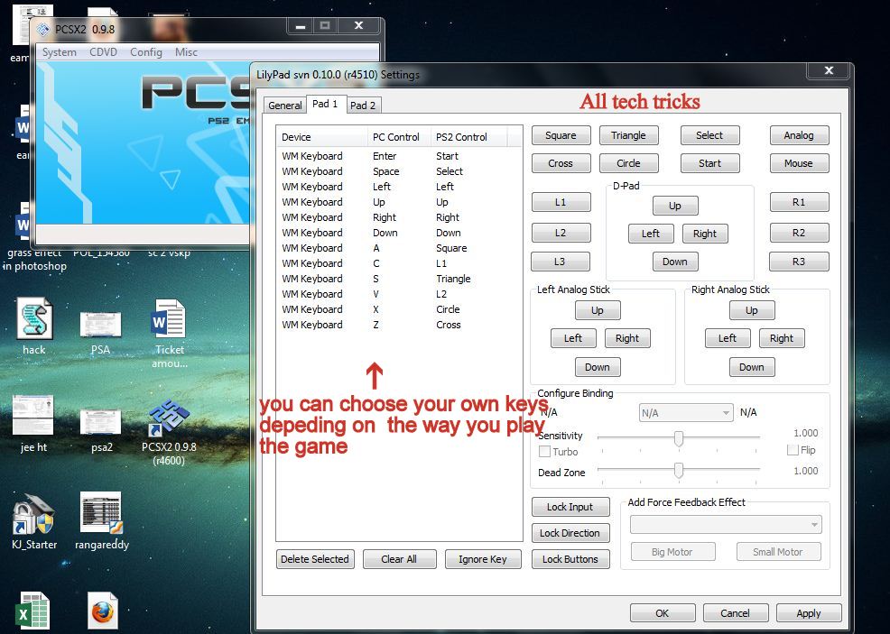The image size is (890, 634).
Task: Apply the LilyPad settings
Action: pyautogui.click(x=809, y=612)
